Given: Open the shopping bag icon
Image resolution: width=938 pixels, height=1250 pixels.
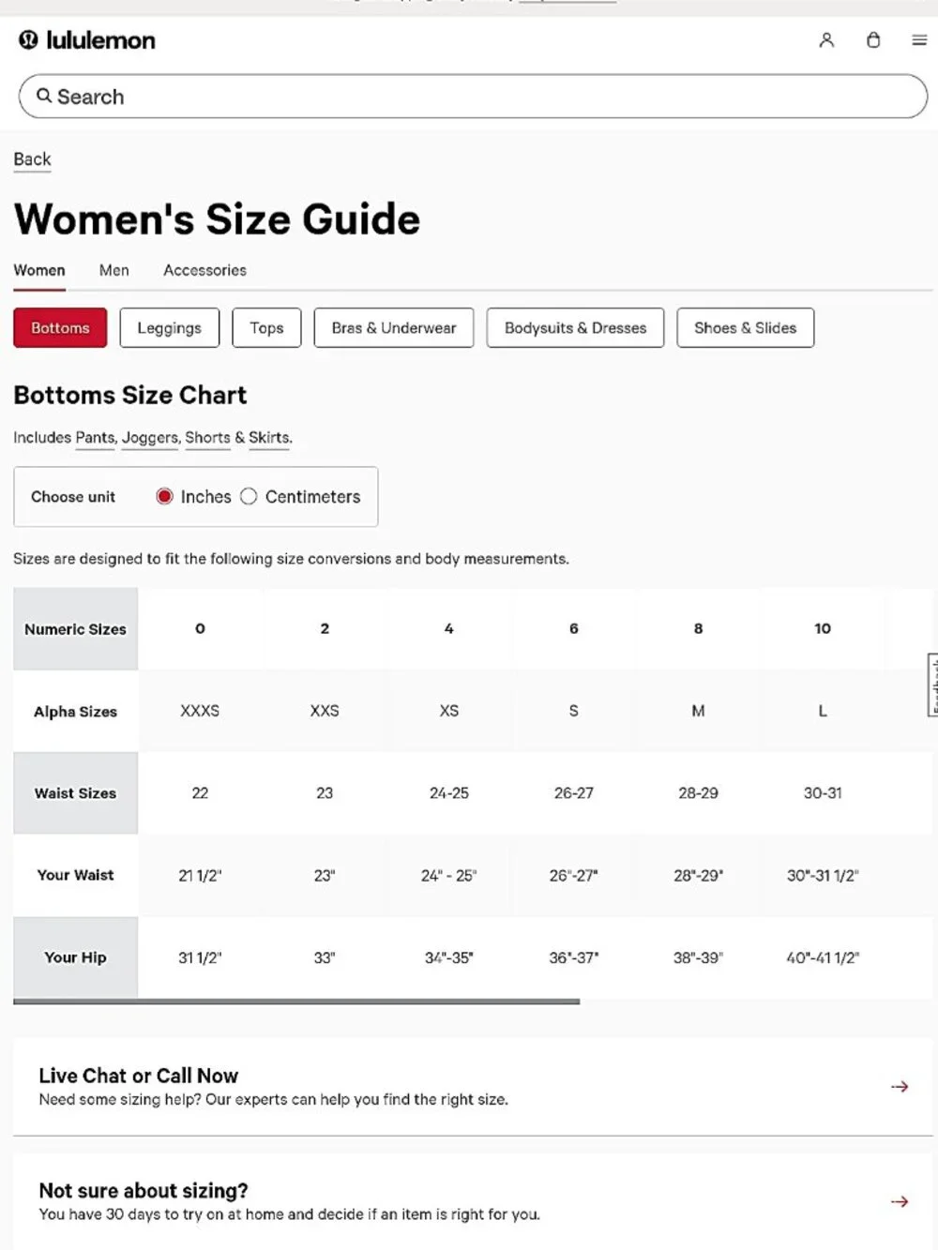Looking at the screenshot, I should 873,40.
